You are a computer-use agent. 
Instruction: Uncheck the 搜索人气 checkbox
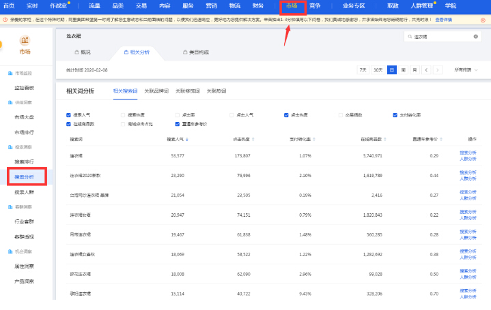click(69, 115)
